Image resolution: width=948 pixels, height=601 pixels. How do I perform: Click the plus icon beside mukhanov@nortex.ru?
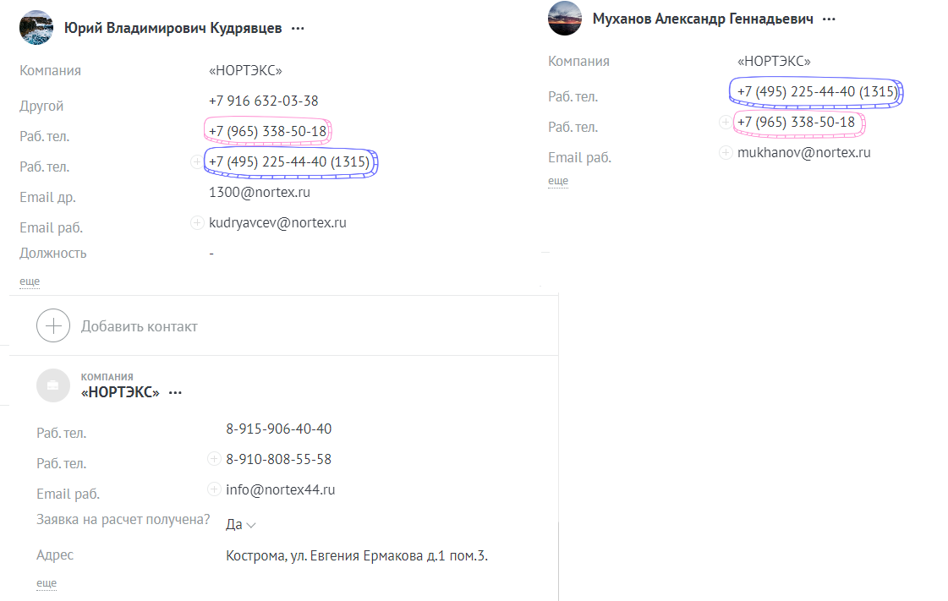coord(726,153)
